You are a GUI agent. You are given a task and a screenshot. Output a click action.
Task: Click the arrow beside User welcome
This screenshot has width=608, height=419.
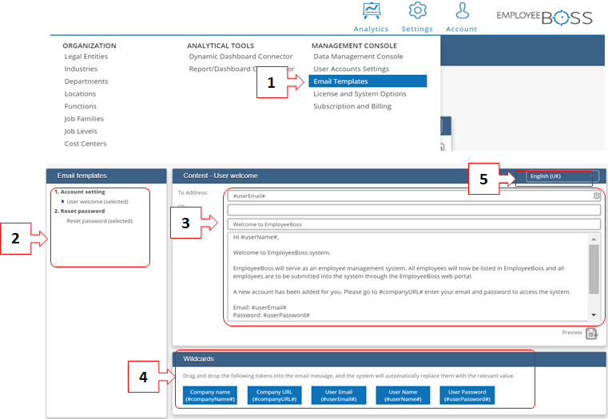point(63,201)
